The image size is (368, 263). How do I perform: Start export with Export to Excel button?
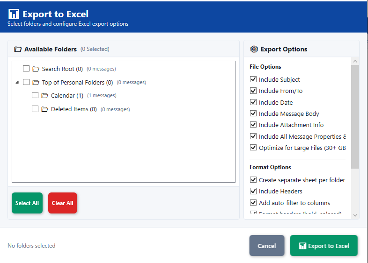(324, 246)
